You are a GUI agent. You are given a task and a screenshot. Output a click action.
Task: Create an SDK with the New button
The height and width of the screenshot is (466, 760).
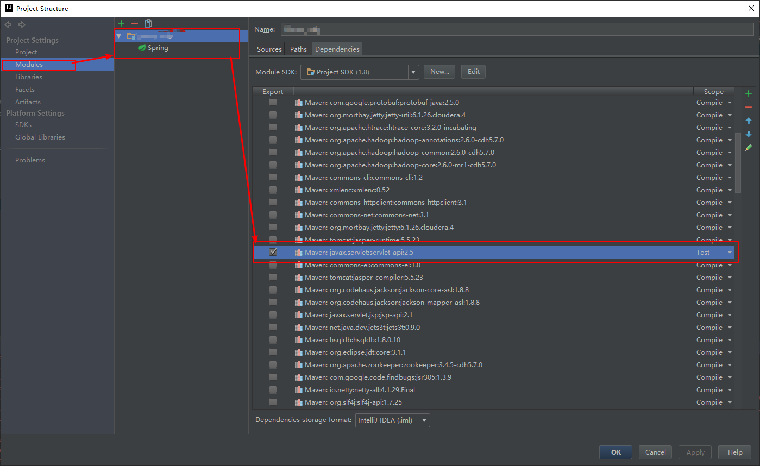click(x=439, y=71)
